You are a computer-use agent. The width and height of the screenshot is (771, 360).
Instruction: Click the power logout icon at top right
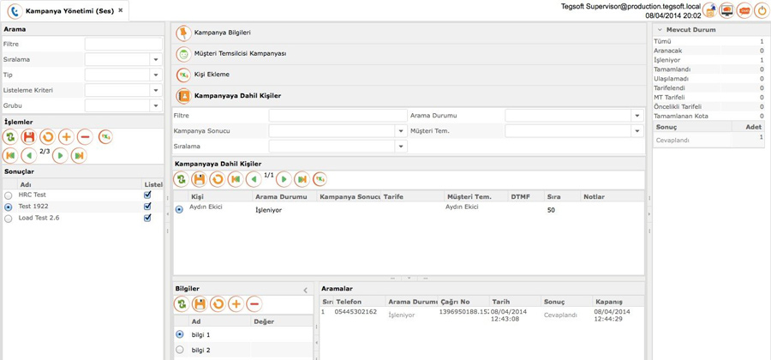761,10
